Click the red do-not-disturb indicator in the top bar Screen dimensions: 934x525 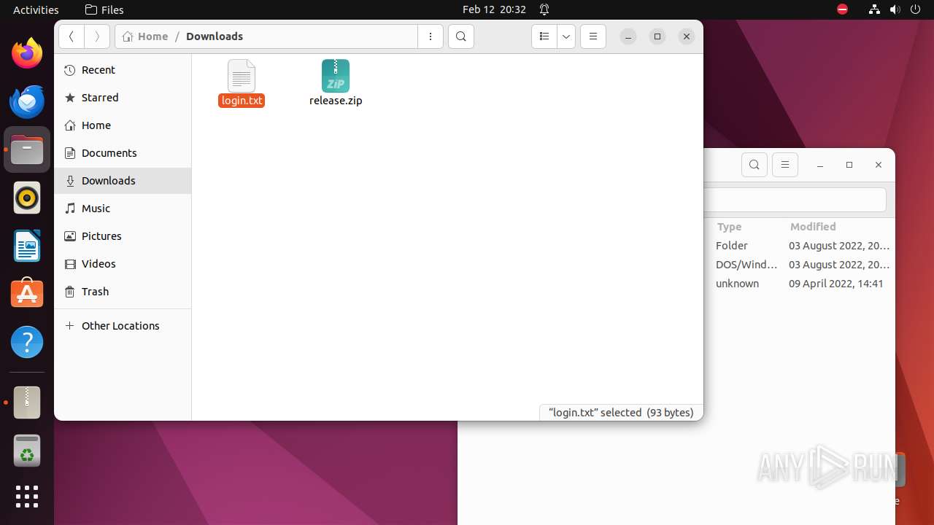click(x=842, y=9)
